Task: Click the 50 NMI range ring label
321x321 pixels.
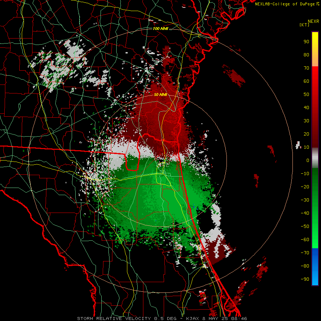Action: point(160,95)
